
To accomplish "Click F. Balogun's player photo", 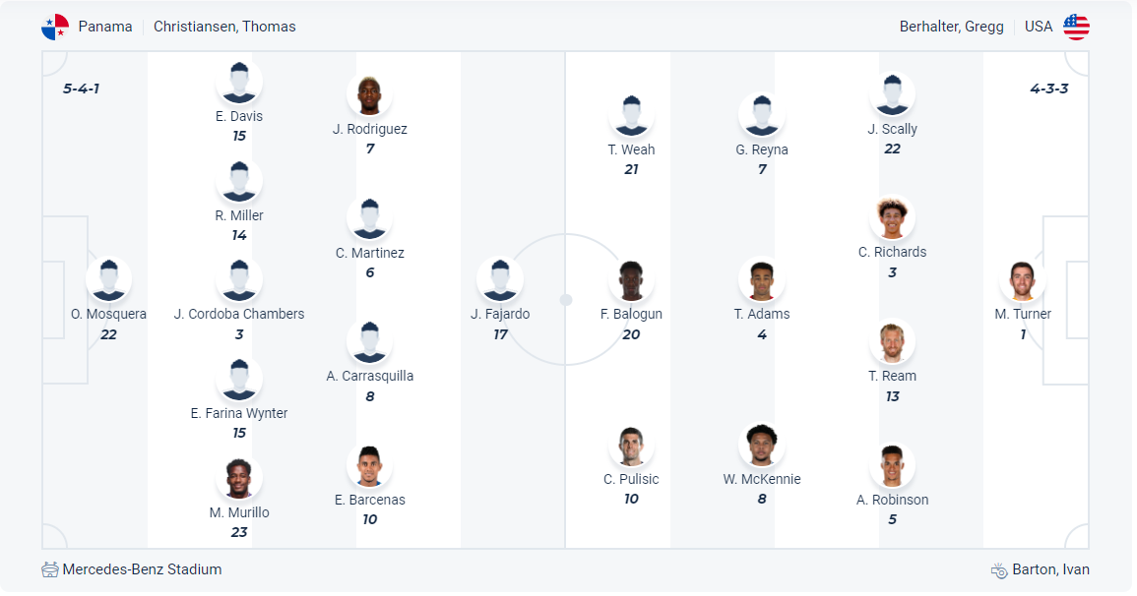I will point(631,281).
